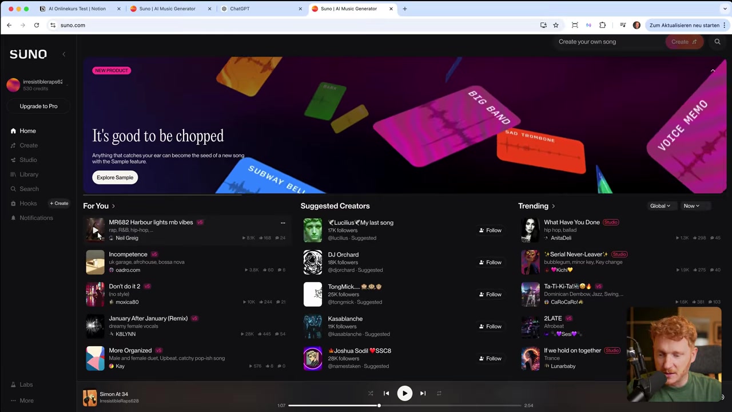Skip to previous track in player

pos(387,394)
